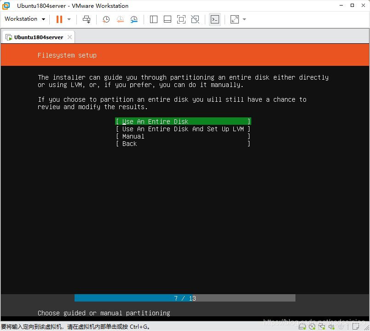The width and height of the screenshot is (370, 331).
Task: Revert VM to previous snapshot
Action: click(120, 19)
